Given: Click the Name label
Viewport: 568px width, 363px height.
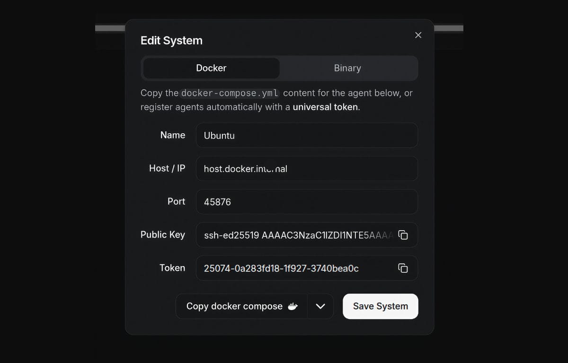Looking at the screenshot, I should pos(173,135).
